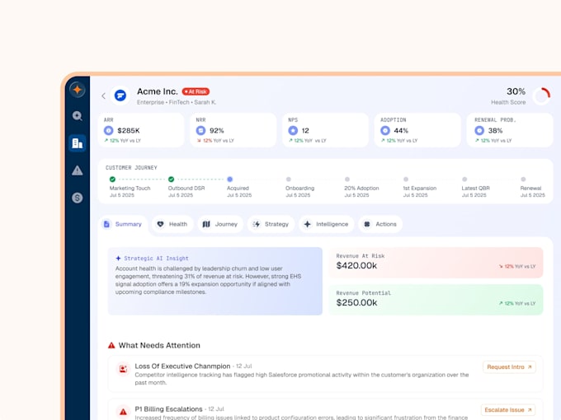Open the dollar revenue icon in sidebar
The width and height of the screenshot is (561, 420).
[78, 198]
